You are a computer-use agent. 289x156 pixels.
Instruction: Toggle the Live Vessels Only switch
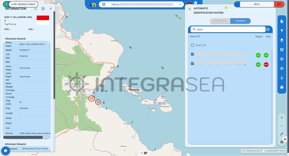[x=20, y=4]
